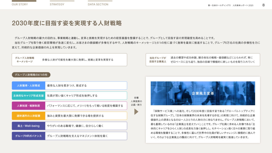Switch to the STRATEGY tab
Viewport: 272px width, 153px height.
pyautogui.click(x=57, y=4)
